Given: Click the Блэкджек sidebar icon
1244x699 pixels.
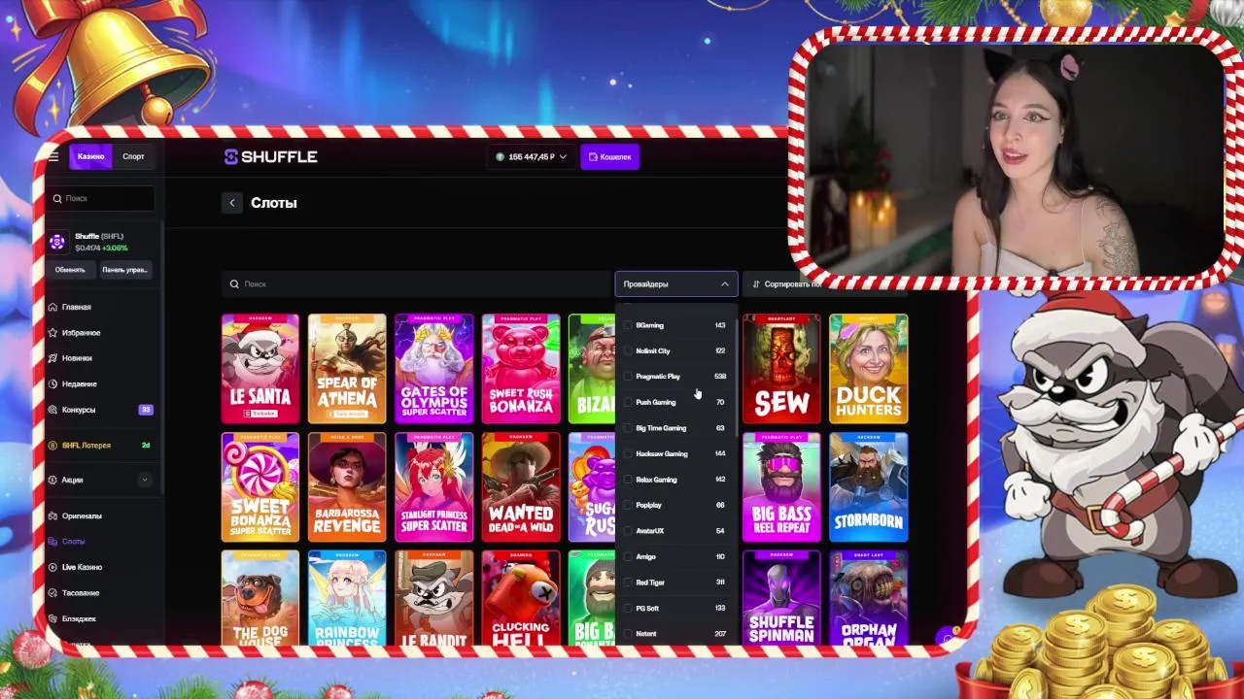Looking at the screenshot, I should [x=52, y=618].
